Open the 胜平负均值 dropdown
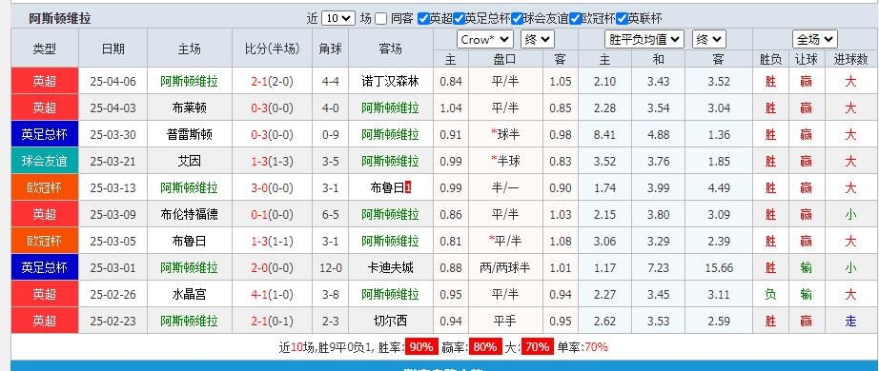 644,40
